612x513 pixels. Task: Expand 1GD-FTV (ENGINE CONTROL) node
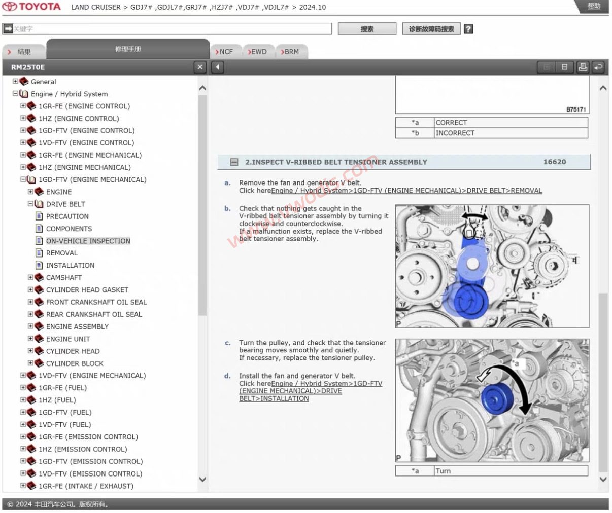23,130
